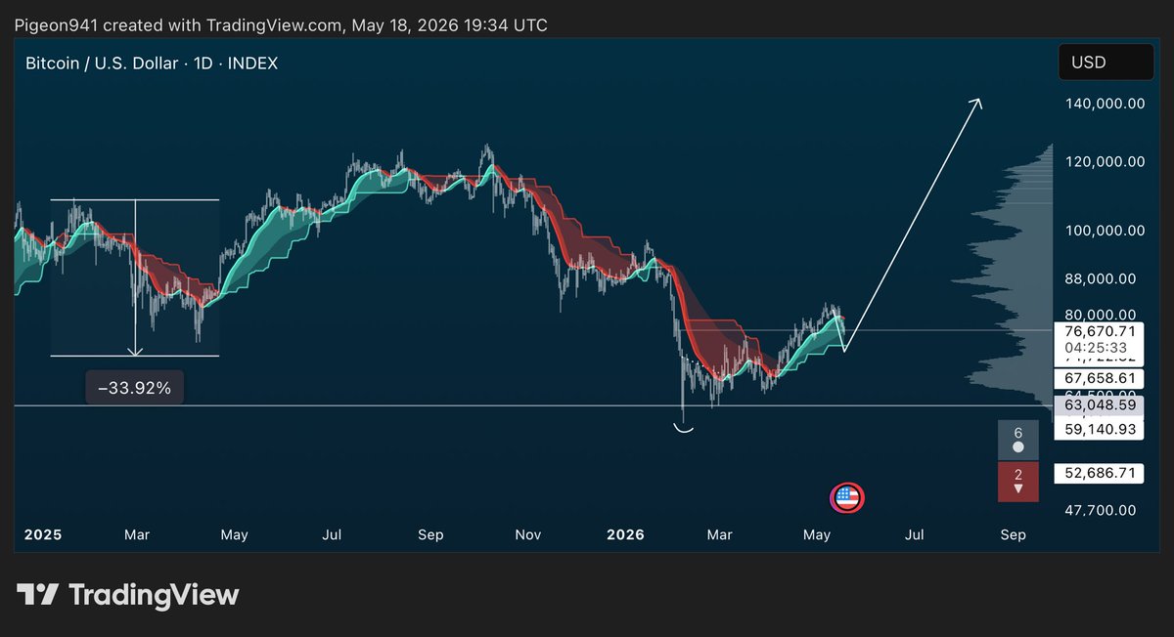Click the 88,000.00 price axis label
The width and height of the screenshot is (1174, 637).
coord(1100,279)
